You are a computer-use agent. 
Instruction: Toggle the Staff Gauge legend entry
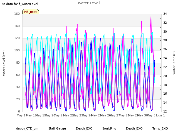[54, 128]
